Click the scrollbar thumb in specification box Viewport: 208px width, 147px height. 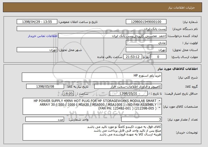tap(159, 104)
